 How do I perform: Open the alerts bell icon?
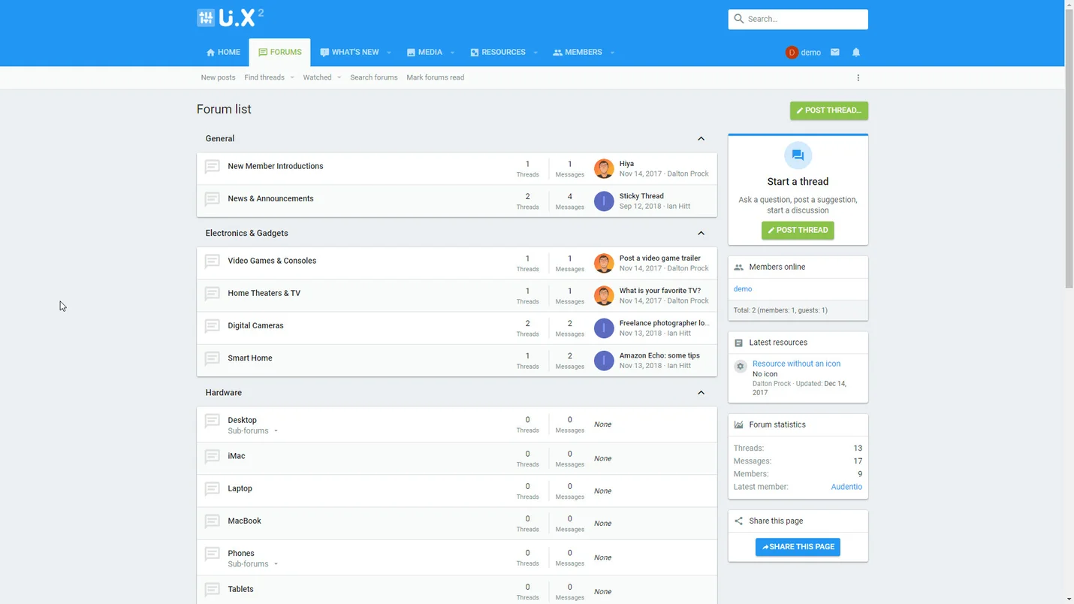pyautogui.click(x=856, y=53)
